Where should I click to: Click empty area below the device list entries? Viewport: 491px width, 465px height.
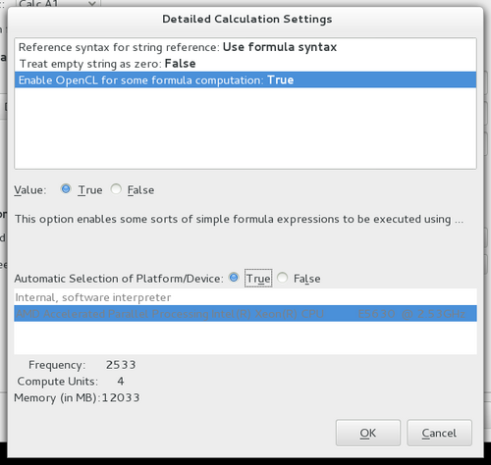[x=245, y=337]
